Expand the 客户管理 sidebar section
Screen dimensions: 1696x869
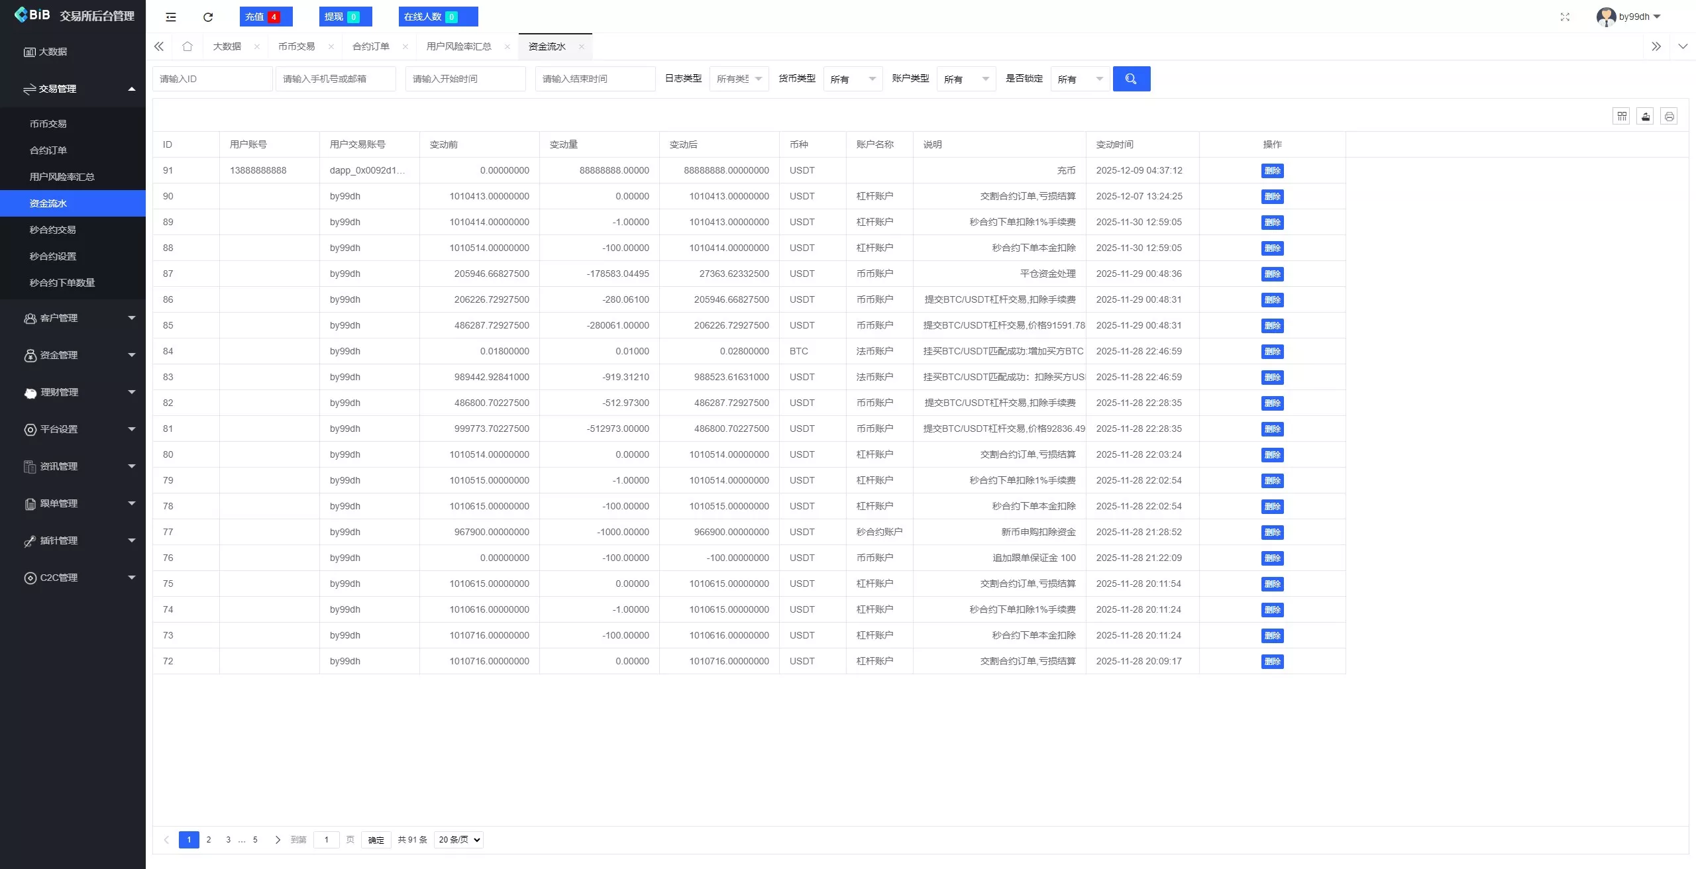click(73, 318)
